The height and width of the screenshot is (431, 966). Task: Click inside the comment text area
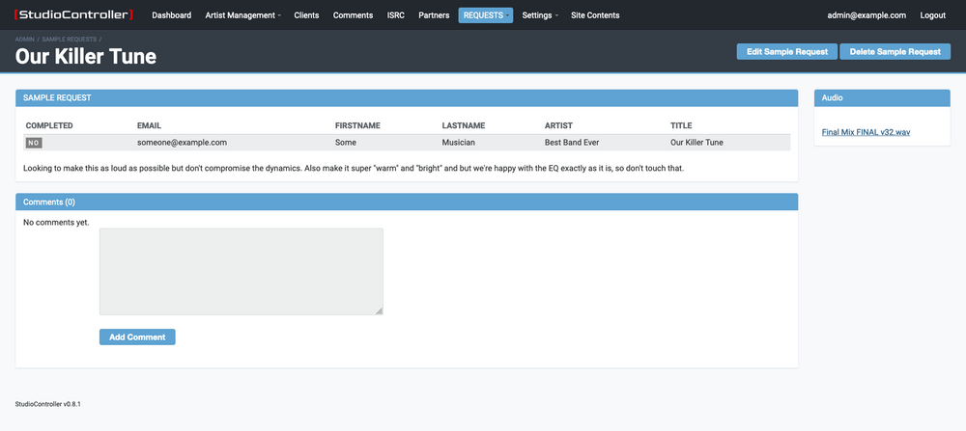(241, 271)
